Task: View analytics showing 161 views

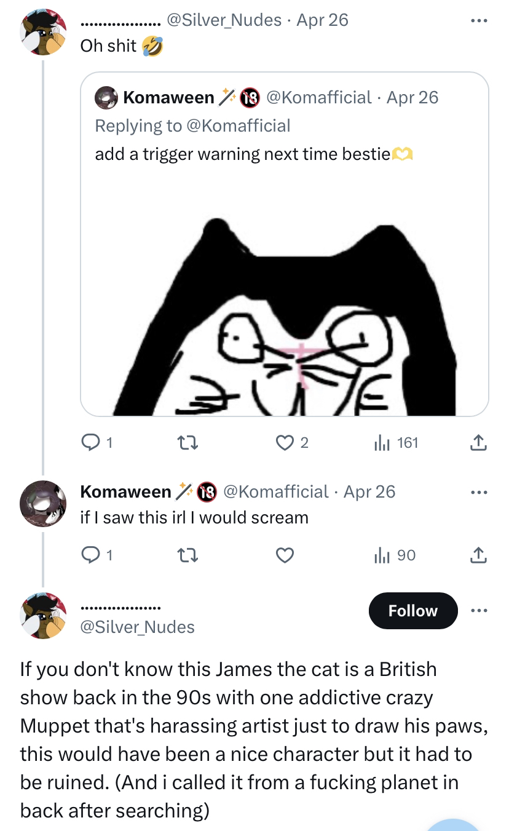Action: pyautogui.click(x=397, y=442)
